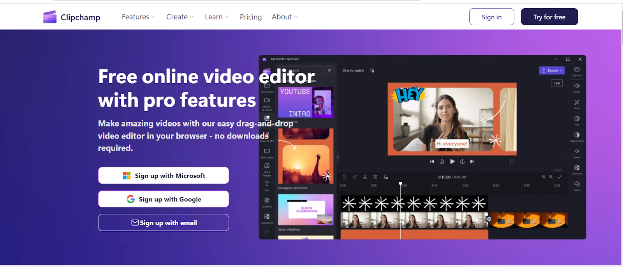
Task: Open the Audio speaker panel icon
Action: pyautogui.click(x=577, y=86)
